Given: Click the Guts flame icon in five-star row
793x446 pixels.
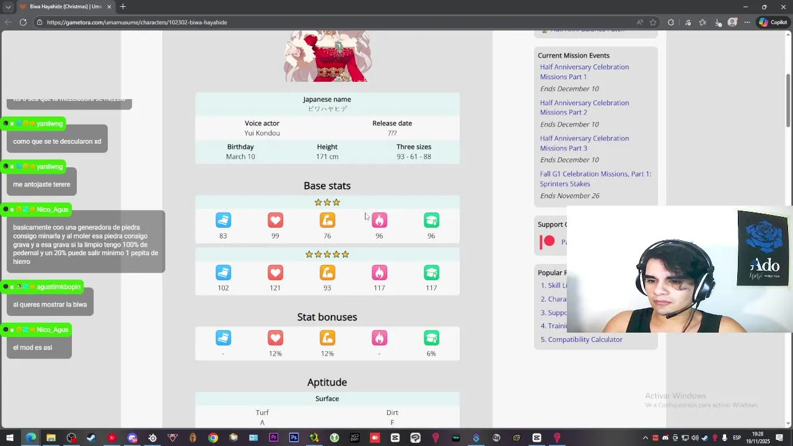Looking at the screenshot, I should [379, 272].
